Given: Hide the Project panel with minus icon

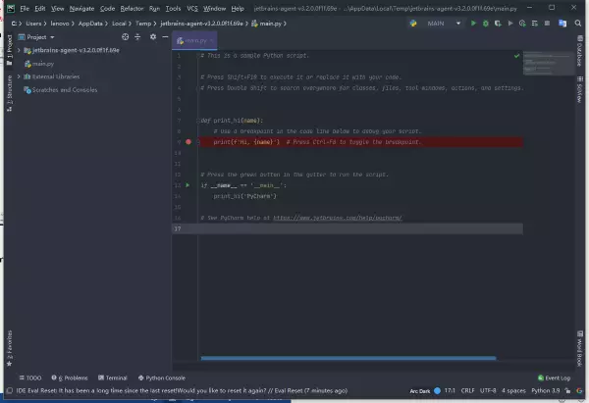Looking at the screenshot, I should [165, 37].
